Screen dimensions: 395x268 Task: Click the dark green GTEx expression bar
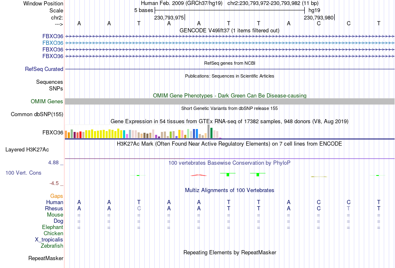[x=211, y=133]
